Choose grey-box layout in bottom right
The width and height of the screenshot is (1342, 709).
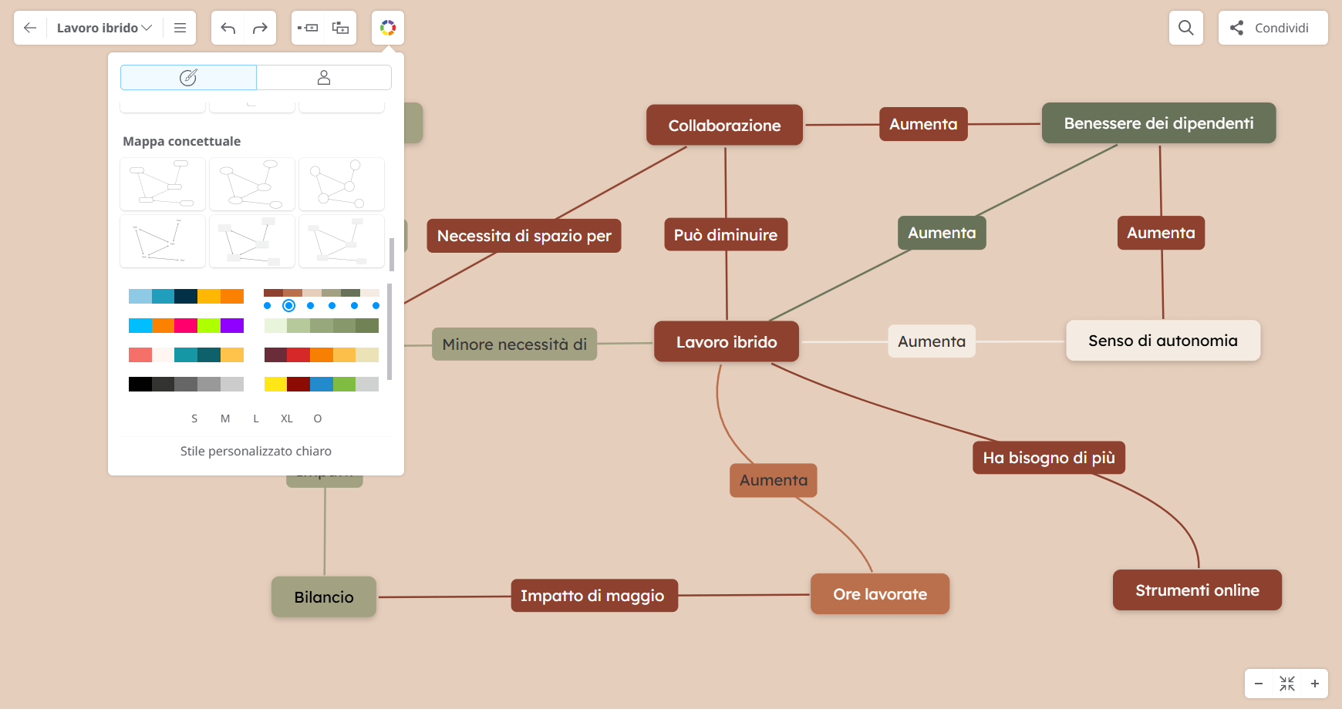(342, 241)
